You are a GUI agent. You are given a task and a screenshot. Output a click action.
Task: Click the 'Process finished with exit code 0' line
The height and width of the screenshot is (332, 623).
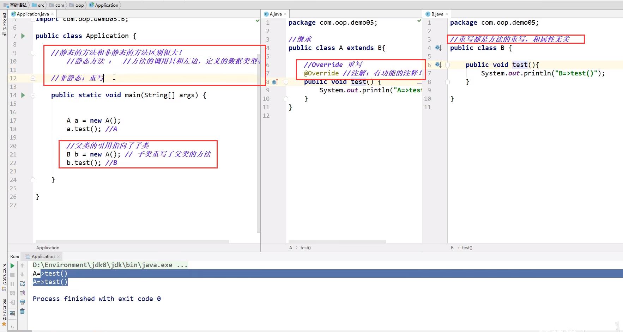(97, 299)
